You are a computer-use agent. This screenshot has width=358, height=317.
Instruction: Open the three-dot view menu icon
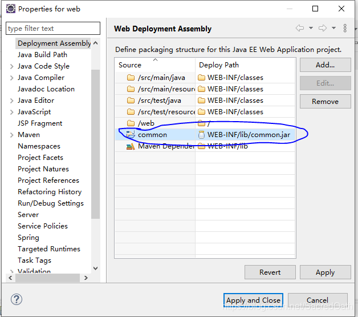pos(345,28)
